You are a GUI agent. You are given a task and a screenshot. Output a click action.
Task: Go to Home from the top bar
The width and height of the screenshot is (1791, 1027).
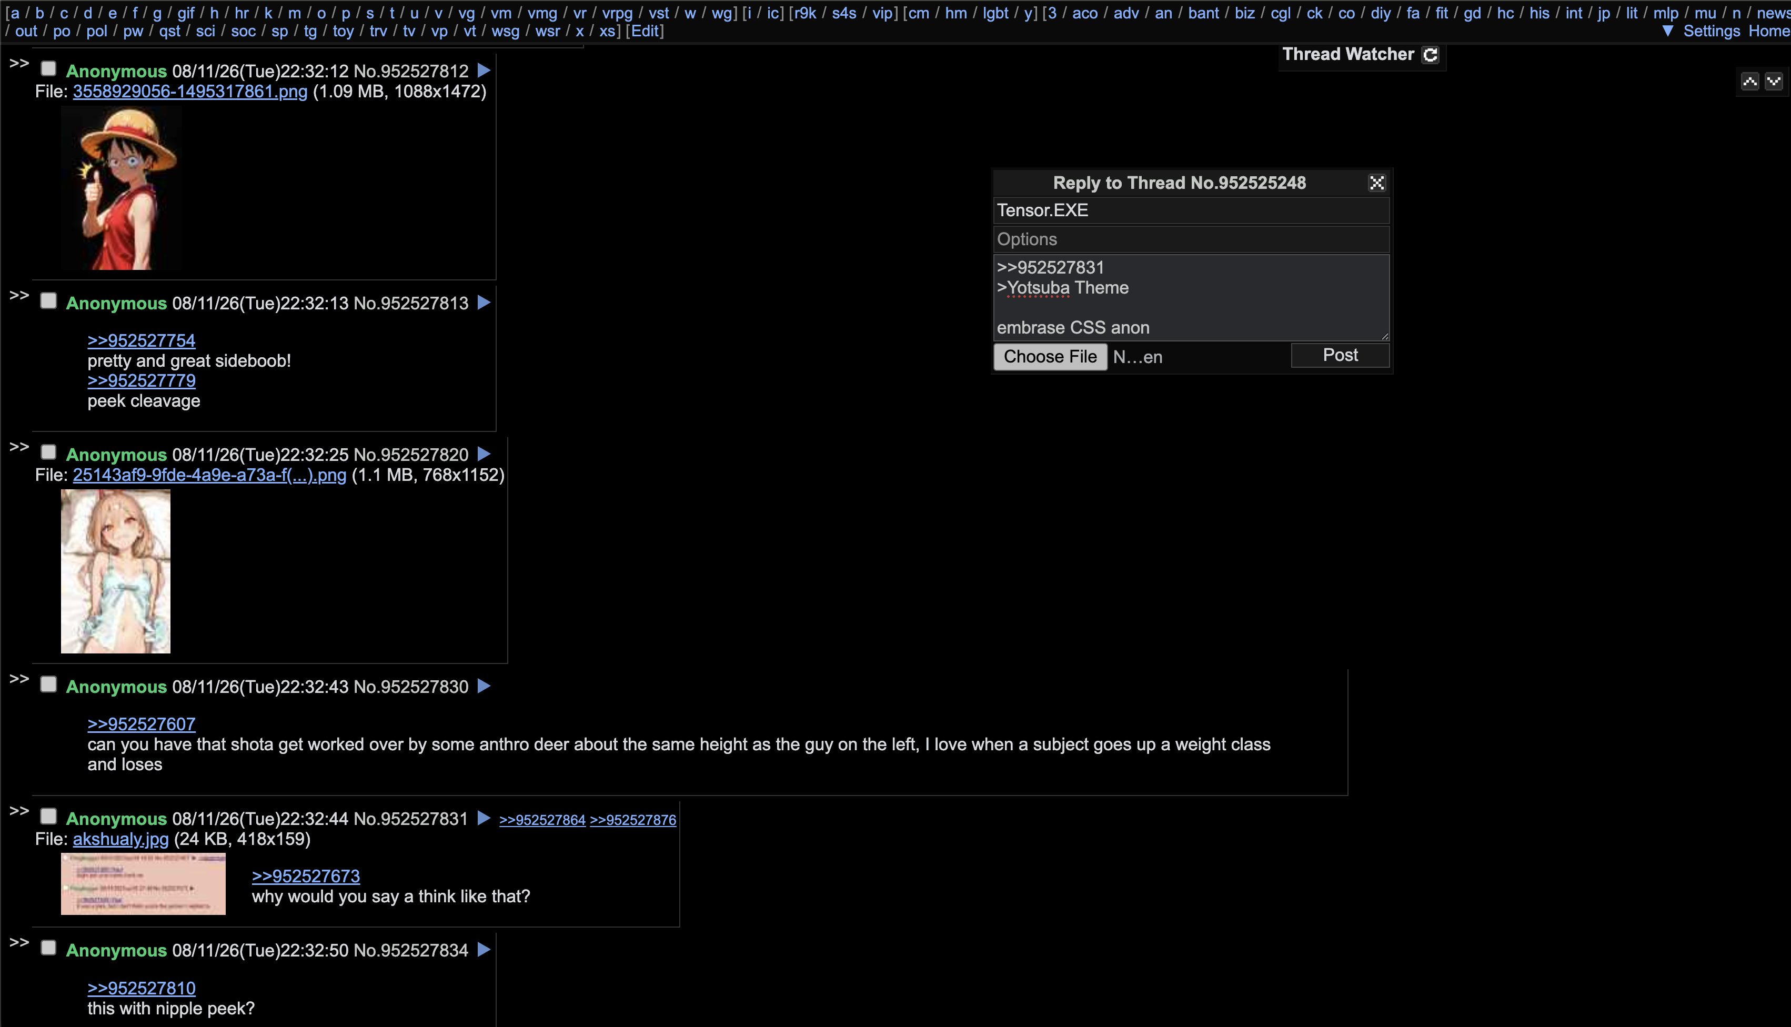click(1769, 31)
